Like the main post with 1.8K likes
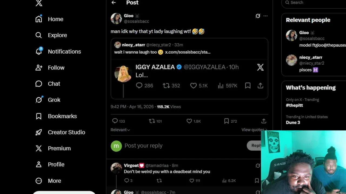The height and width of the screenshot is (194, 346). (x=189, y=121)
